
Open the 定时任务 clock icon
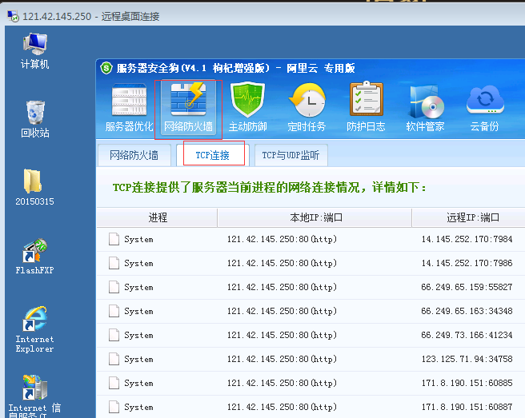[307, 108]
